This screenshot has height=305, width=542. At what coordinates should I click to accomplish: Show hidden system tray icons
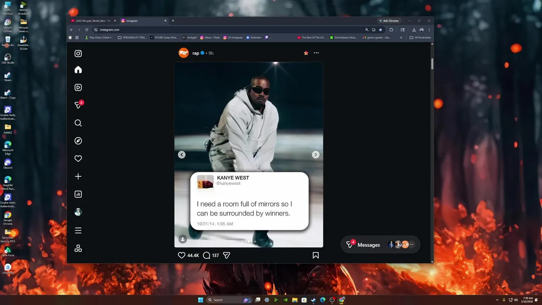click(497, 300)
